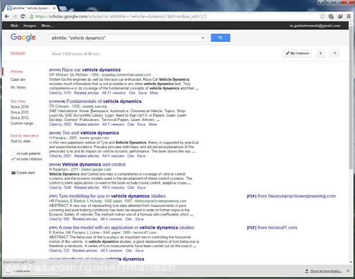Image resolution: width=355 pixels, height=279 pixels.
Task: Select Sort by relevance option
Action: 24,135
